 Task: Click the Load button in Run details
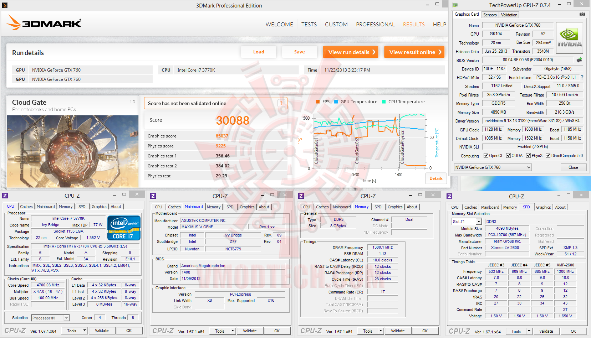click(259, 52)
